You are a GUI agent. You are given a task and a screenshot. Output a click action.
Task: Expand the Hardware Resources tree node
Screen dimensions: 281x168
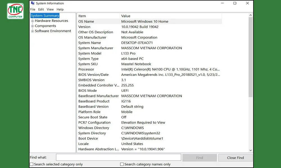(33, 21)
